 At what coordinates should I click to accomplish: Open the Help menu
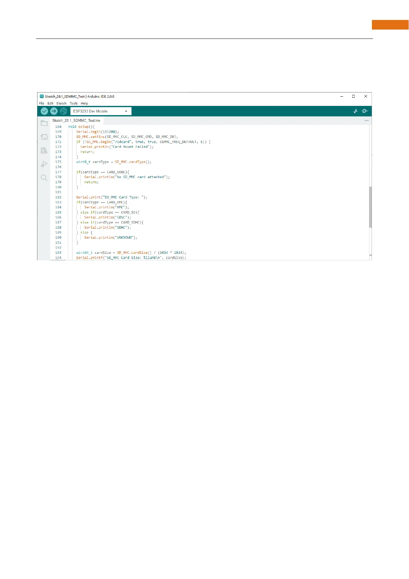84,103
